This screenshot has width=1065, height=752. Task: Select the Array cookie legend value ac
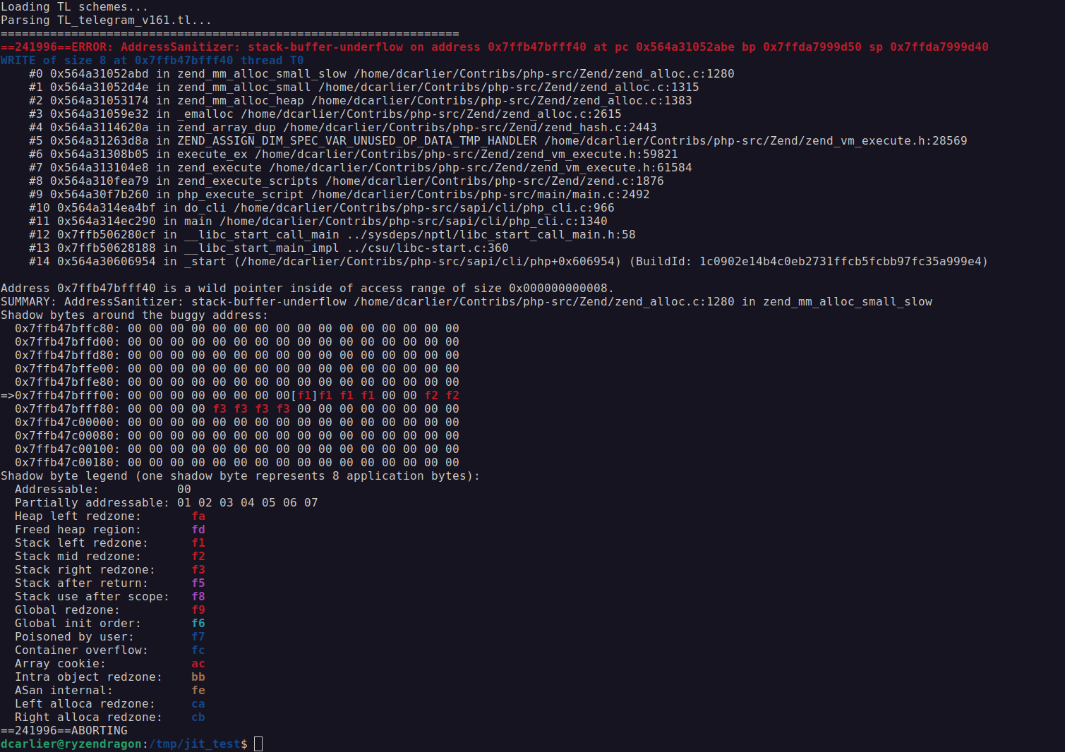(x=198, y=663)
